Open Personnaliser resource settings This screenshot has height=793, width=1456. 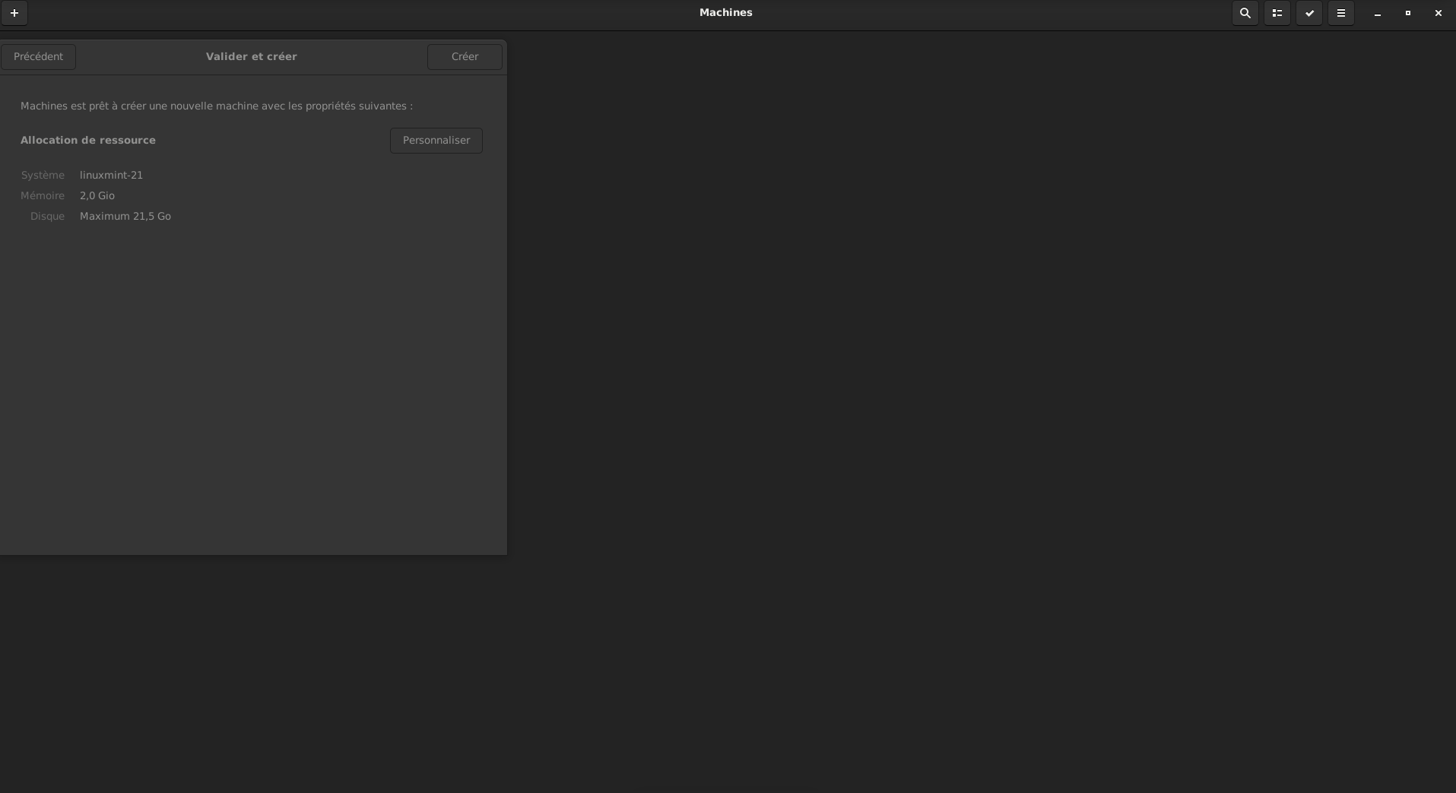pyautogui.click(x=436, y=141)
